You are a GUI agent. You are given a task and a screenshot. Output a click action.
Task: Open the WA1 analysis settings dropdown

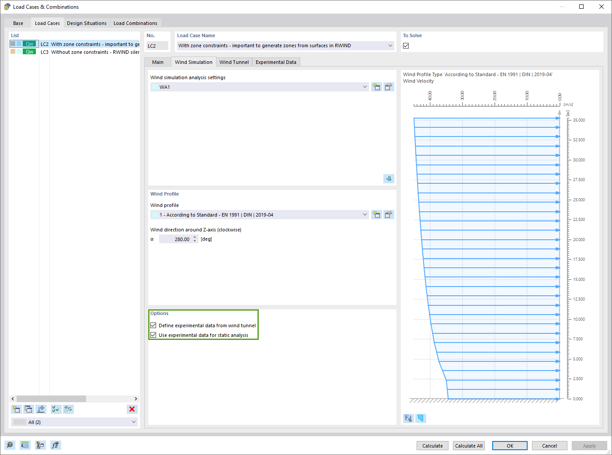click(x=365, y=87)
